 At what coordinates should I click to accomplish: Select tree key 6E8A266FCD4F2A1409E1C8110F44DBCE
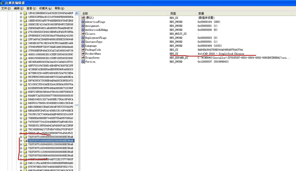pyautogui.click(x=51, y=111)
